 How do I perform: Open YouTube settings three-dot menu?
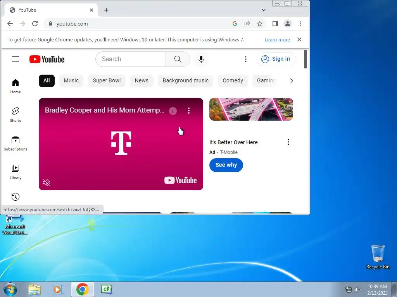(x=245, y=59)
